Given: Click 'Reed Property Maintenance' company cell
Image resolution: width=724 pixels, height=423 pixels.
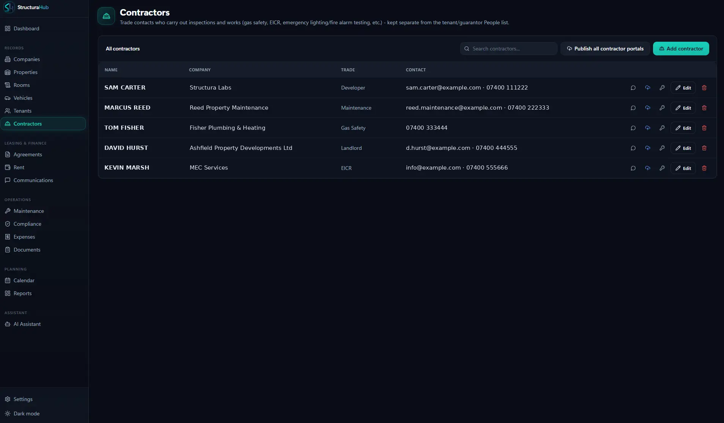Looking at the screenshot, I should point(229,108).
